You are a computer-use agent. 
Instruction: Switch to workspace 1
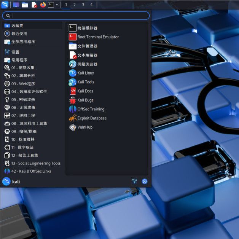coord(66,5)
